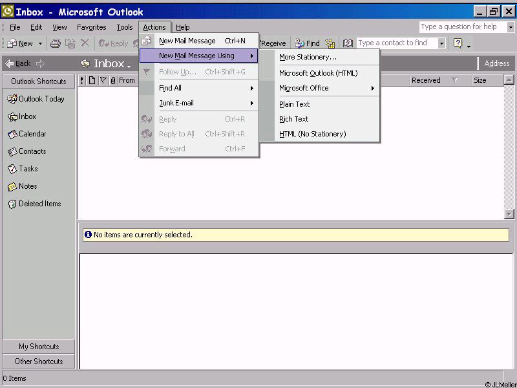Click in the help question box
The image size is (517, 388).
click(x=463, y=27)
